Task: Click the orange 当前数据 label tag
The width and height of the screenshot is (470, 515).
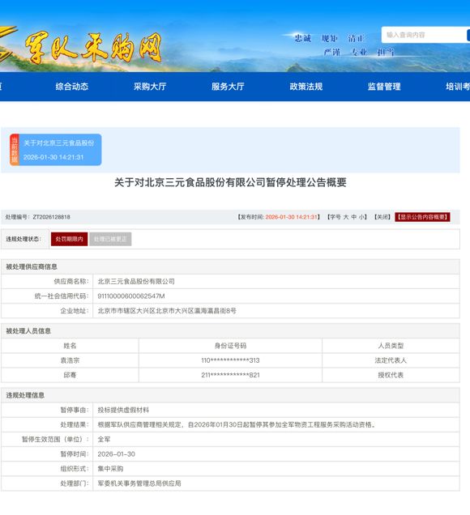Action: pyautogui.click(x=15, y=150)
